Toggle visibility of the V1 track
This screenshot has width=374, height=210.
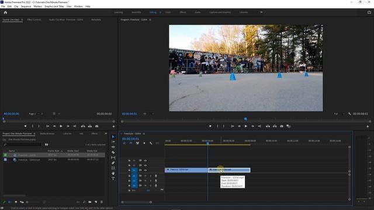coord(146,170)
